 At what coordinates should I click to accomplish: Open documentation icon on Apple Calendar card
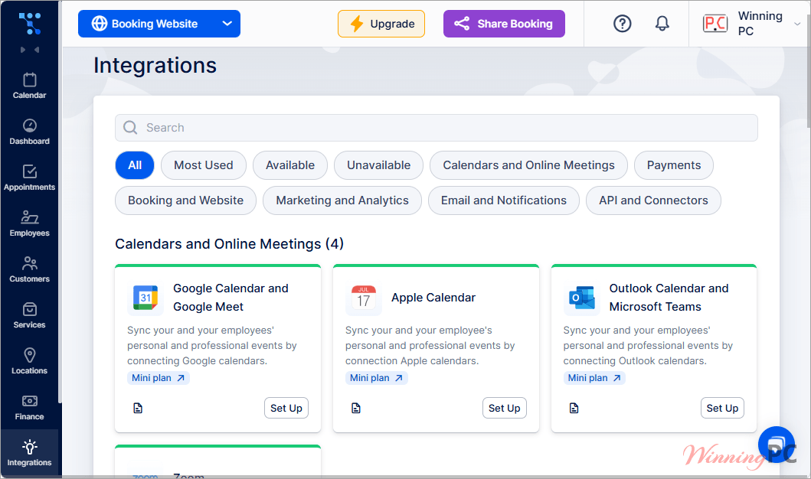pyautogui.click(x=356, y=408)
